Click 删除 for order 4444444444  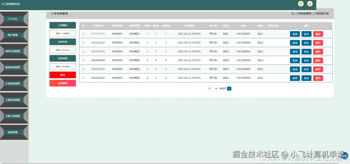[318, 60]
